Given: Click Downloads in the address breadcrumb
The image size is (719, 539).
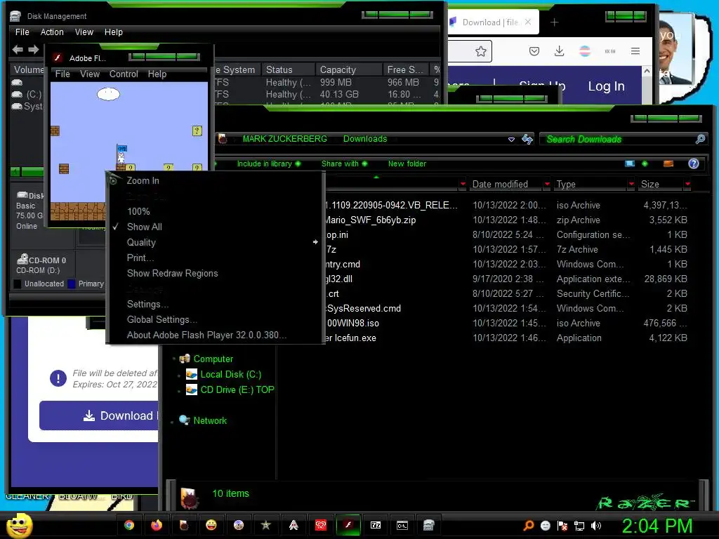Looking at the screenshot, I should coord(365,139).
